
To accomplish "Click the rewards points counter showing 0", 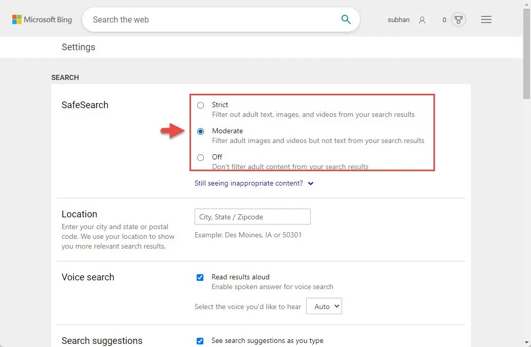I will [444, 20].
